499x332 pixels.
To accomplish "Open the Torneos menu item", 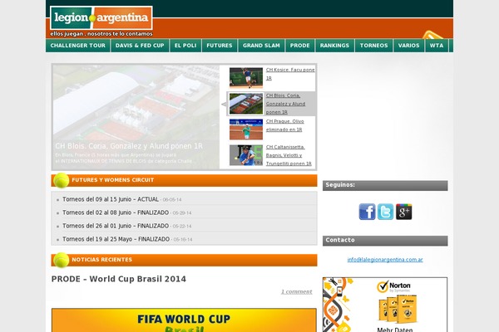I will [x=373, y=46].
